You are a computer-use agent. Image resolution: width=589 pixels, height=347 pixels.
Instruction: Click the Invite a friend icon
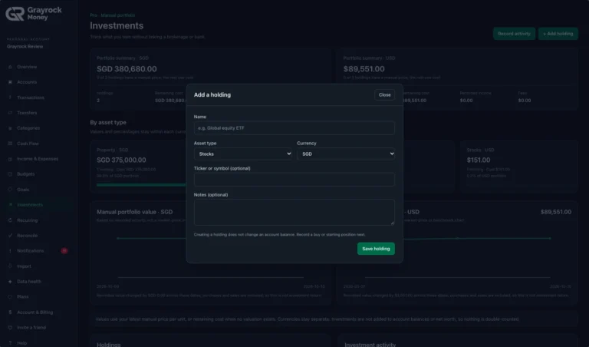tap(10, 328)
